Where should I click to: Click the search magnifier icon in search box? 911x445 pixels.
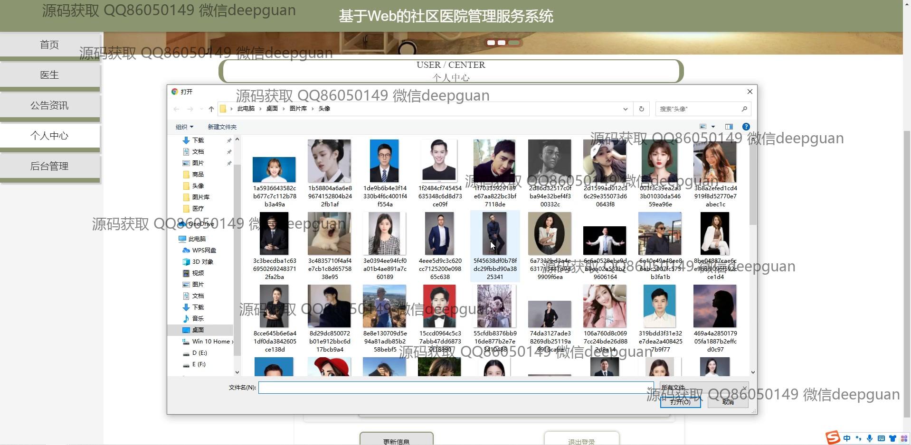[x=744, y=109]
